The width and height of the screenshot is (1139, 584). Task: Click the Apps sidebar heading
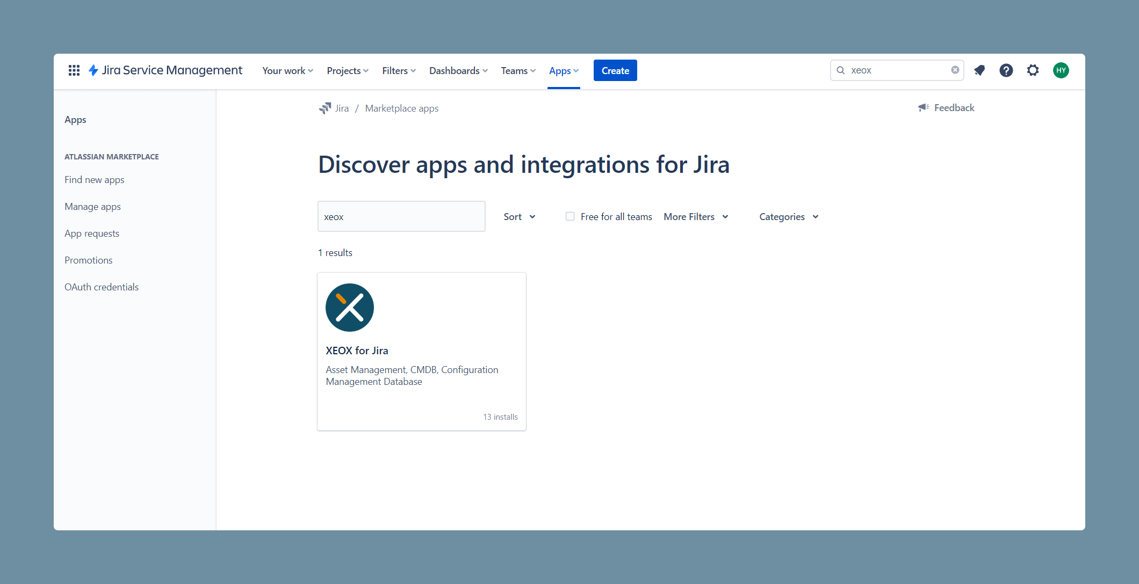click(75, 120)
